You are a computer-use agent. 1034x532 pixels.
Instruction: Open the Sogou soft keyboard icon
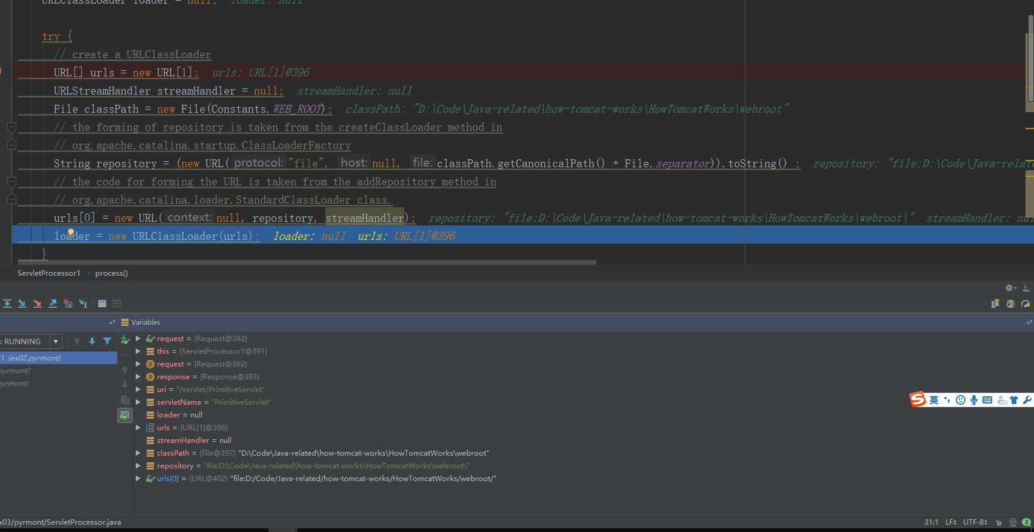[987, 400]
